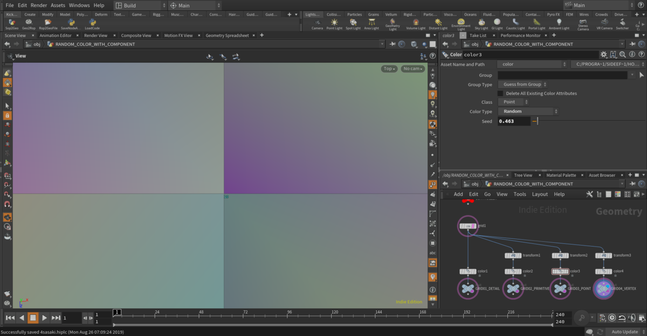This screenshot has height=336, width=647.
Task: Toggle the display flag on GRID04_VERTEX node
Action: (x=608, y=286)
